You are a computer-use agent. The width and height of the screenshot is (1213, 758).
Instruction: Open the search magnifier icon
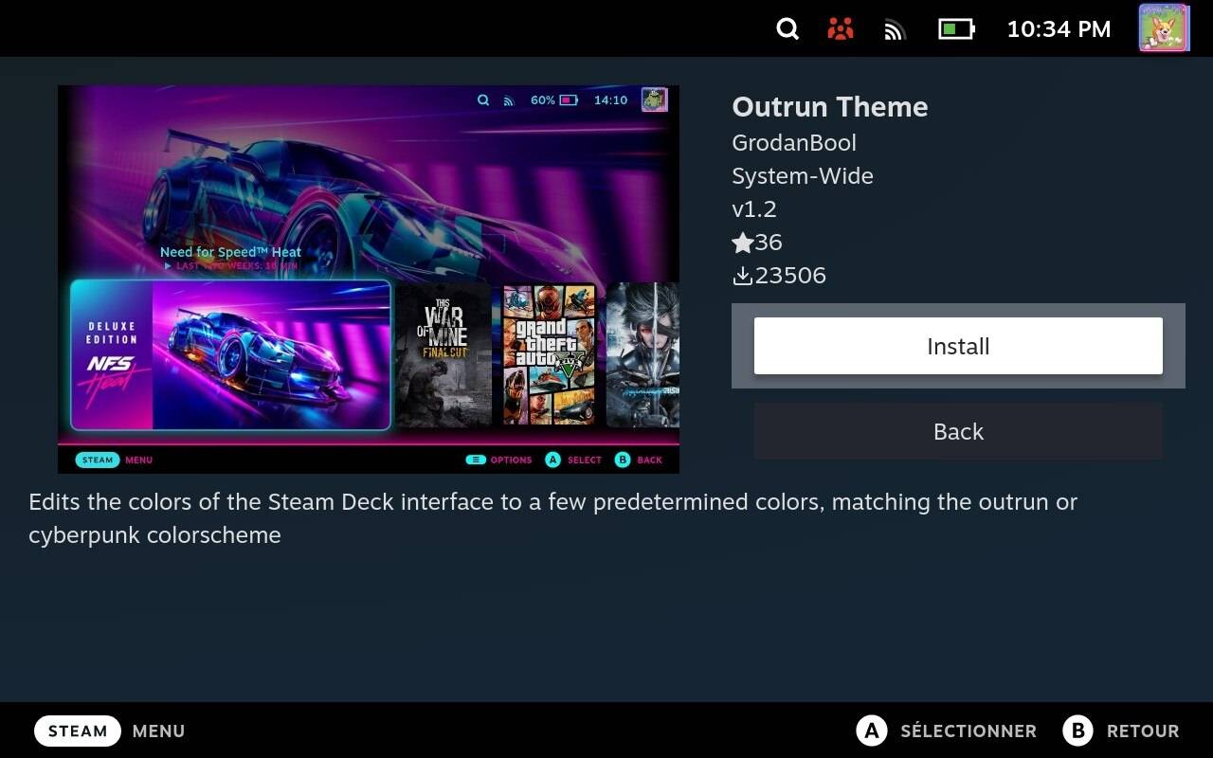[788, 29]
